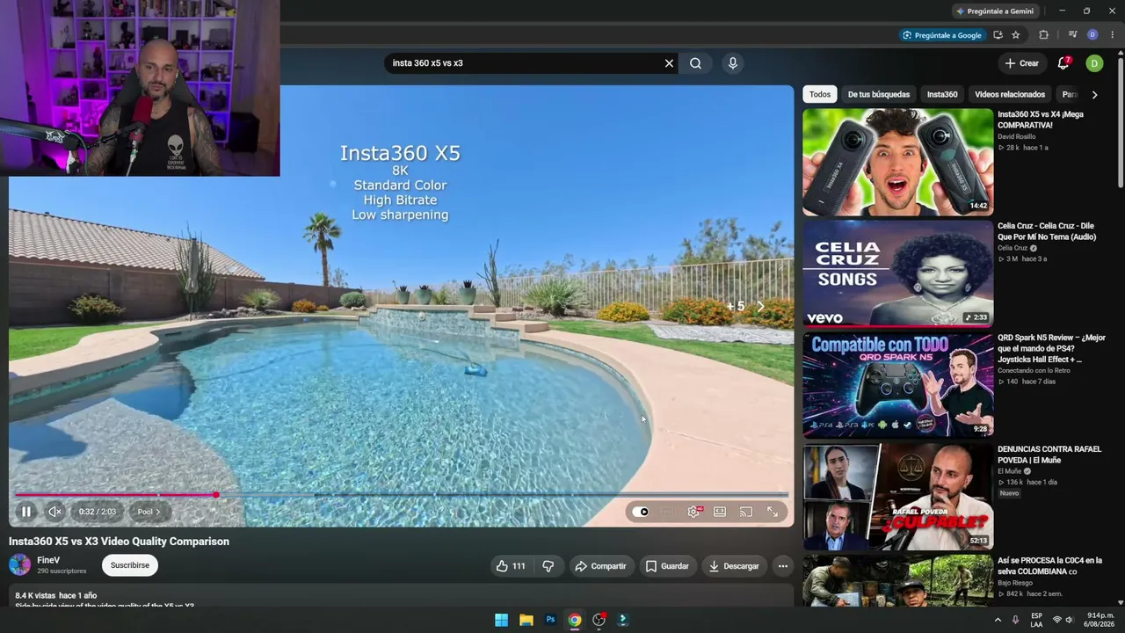
Task: Open File Explorer from the taskbar
Action: [526, 620]
